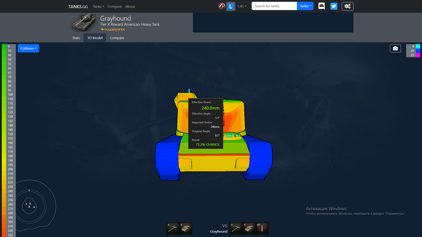422x237 pixels.
Task: Open the Twitter link icon
Action: pyautogui.click(x=334, y=6)
